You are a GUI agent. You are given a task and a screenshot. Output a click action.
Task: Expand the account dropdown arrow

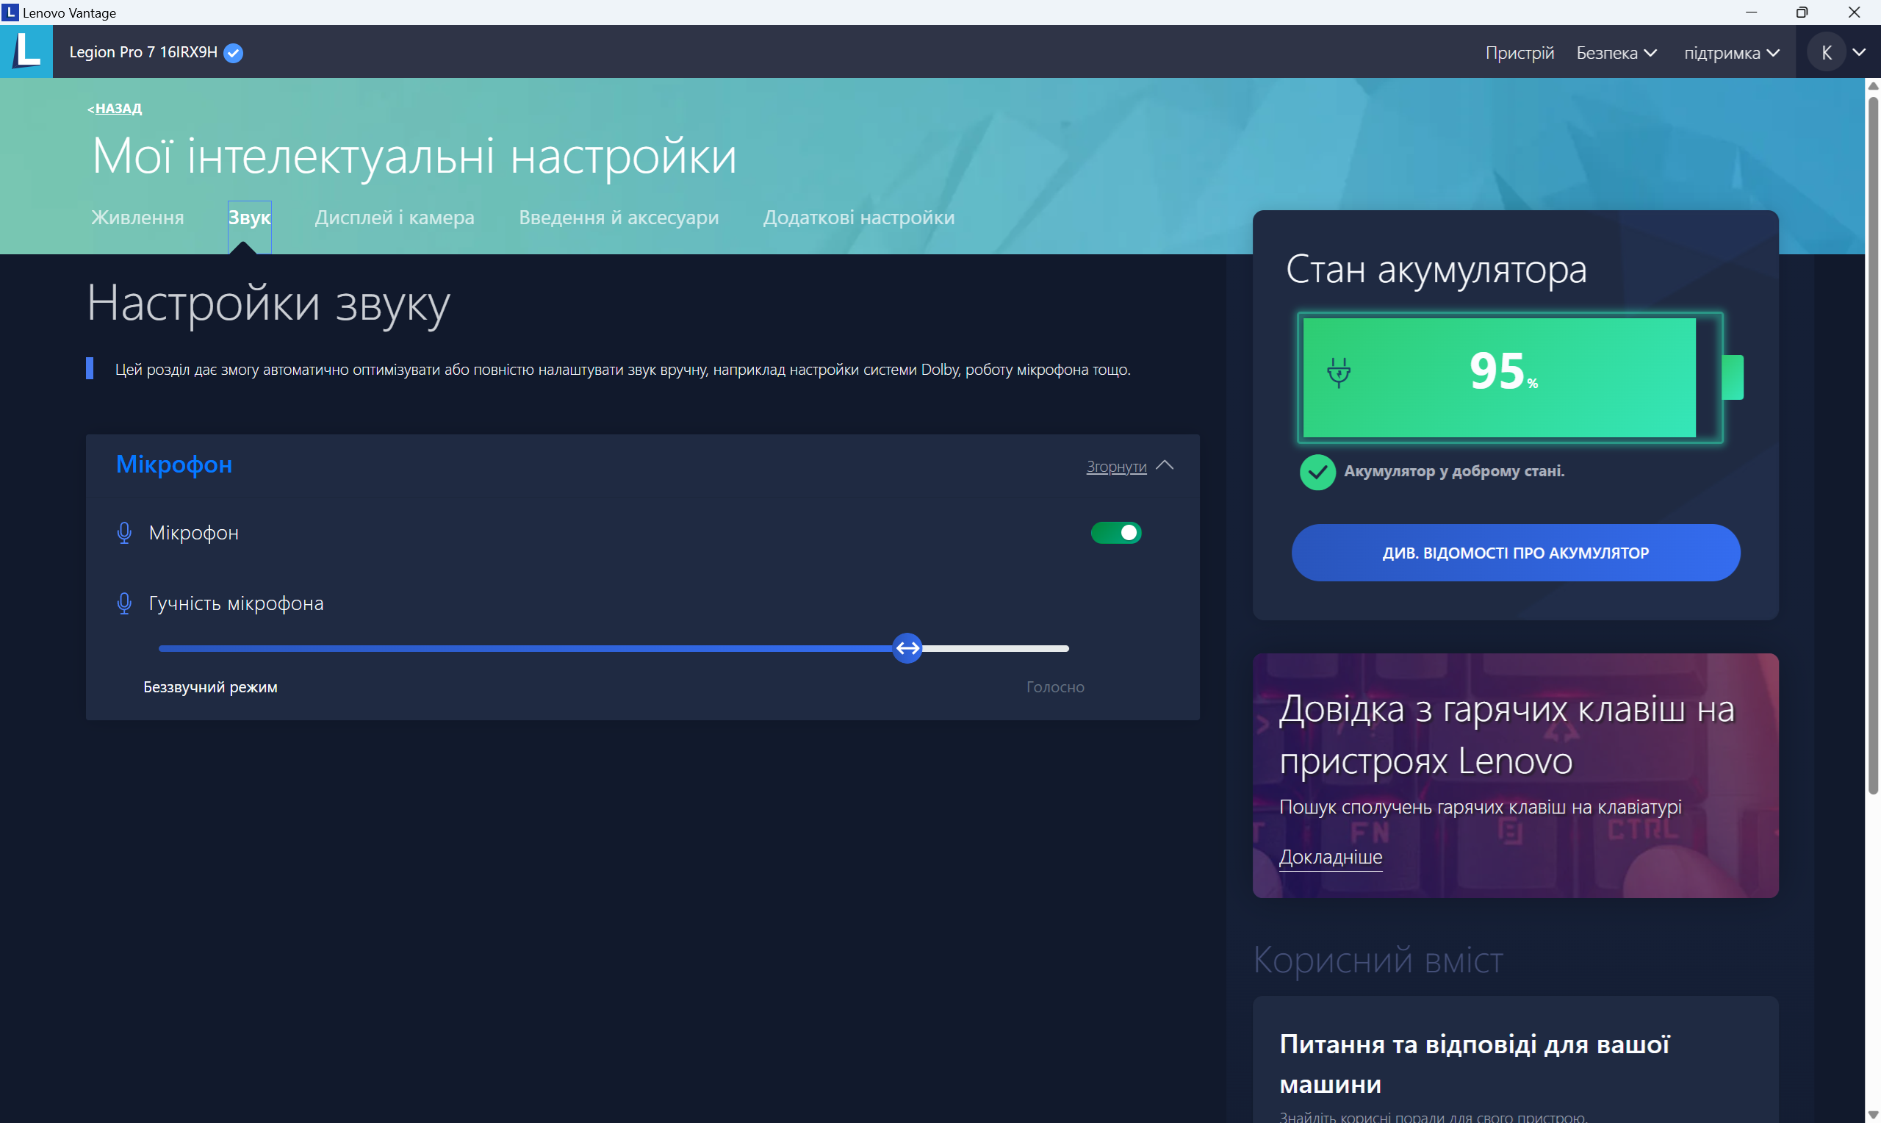(x=1859, y=51)
